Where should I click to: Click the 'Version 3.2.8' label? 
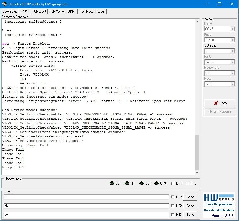(x=222, y=216)
